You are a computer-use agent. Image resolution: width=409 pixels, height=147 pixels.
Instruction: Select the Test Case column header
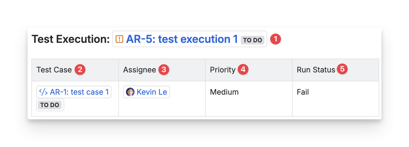click(x=54, y=70)
